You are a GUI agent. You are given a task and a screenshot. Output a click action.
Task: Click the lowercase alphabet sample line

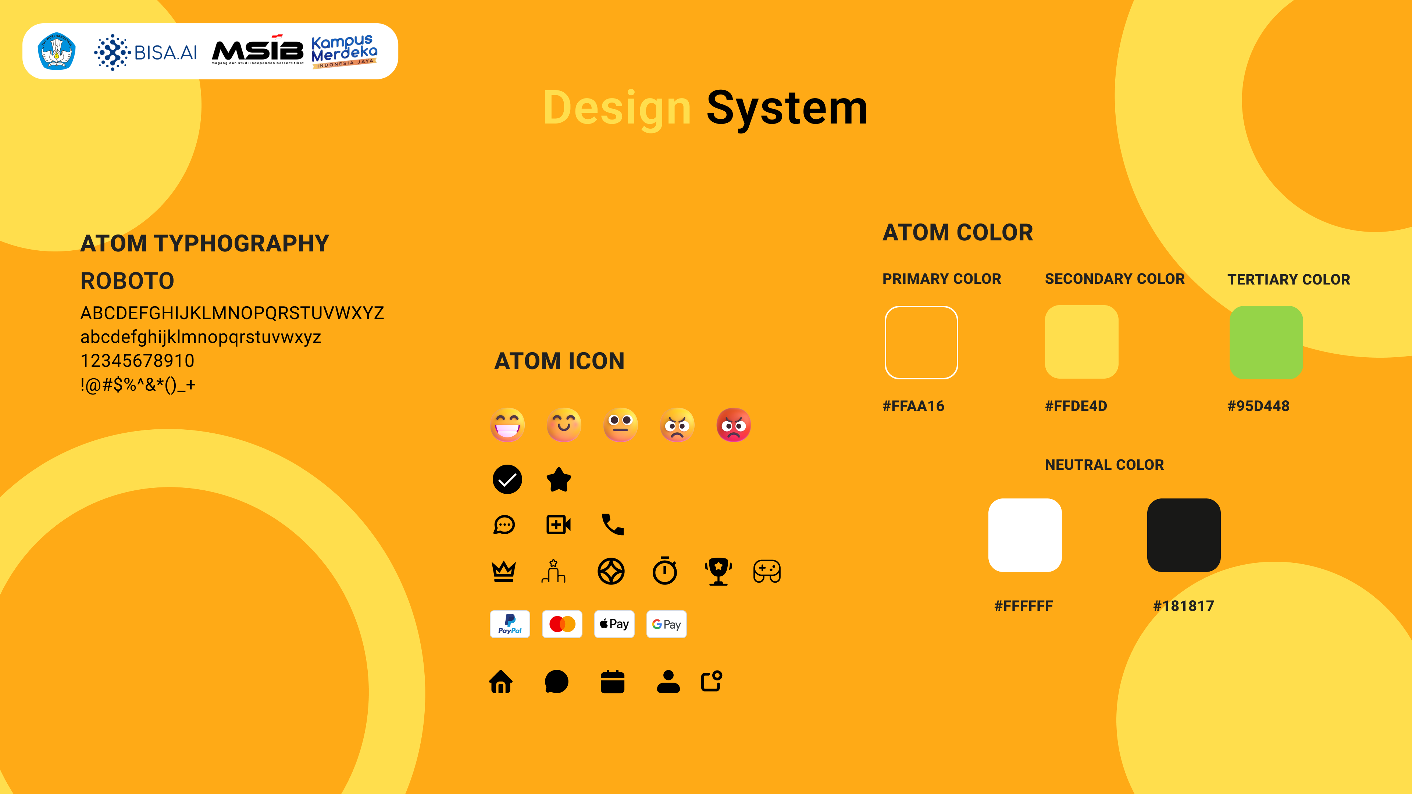click(x=201, y=337)
